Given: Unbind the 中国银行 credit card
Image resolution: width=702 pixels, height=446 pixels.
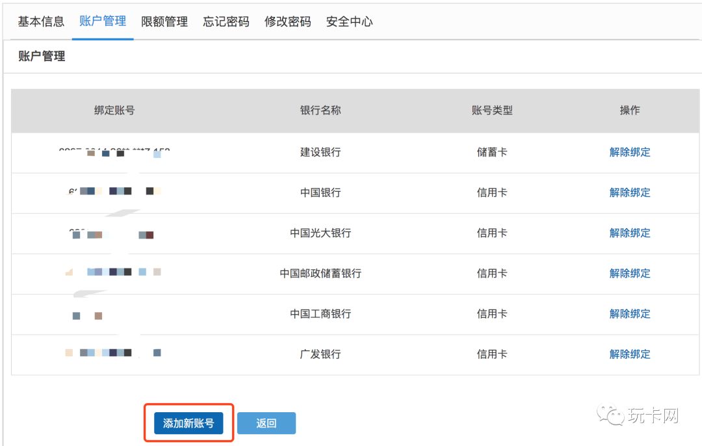Looking at the screenshot, I should click(629, 192).
